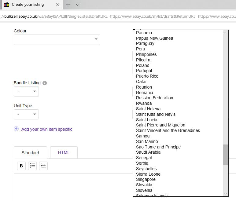Insert a bulleted list in the editor

click(x=43, y=166)
